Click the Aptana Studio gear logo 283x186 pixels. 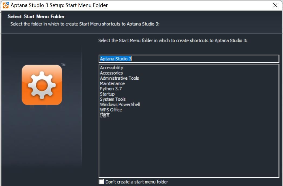(42, 85)
